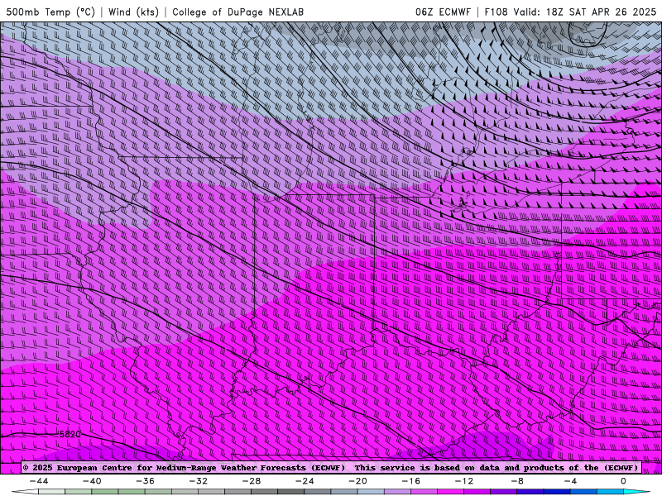Click the white arrow tip of the colorbar
This screenshot has width=662, height=496.
(25, 492)
